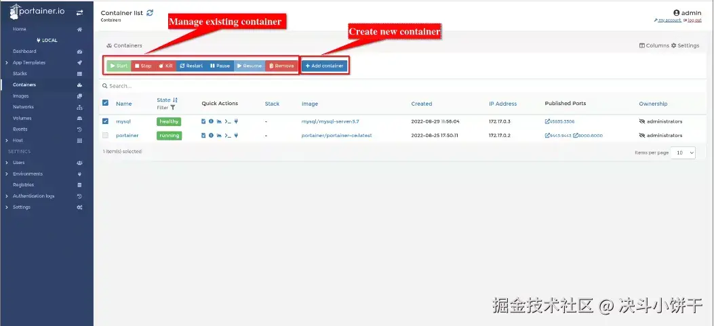The height and width of the screenshot is (326, 714).
Task: Expand the Users chevron in the sidebar
Action: click(x=6, y=163)
